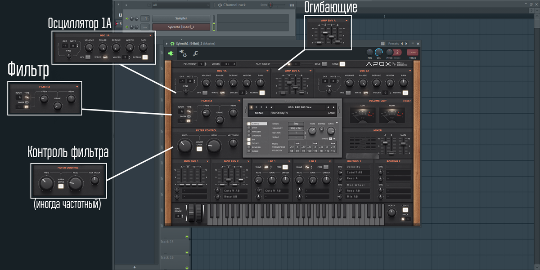Screen dimensions: 540x270
Task: Switch to display page 4
Action: coord(266,107)
